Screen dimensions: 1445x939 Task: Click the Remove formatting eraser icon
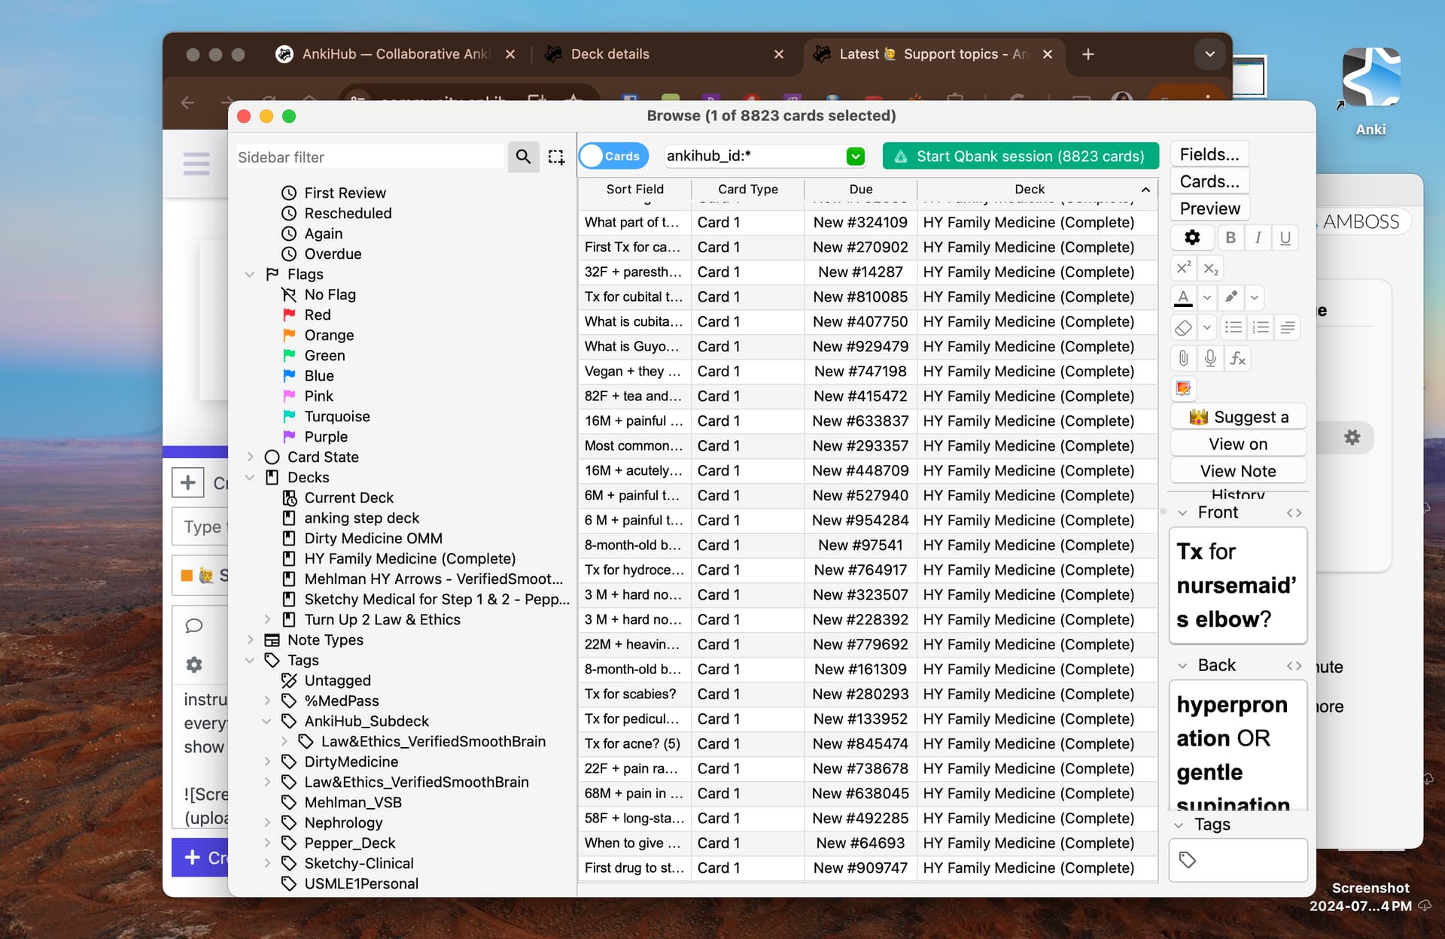(x=1184, y=327)
